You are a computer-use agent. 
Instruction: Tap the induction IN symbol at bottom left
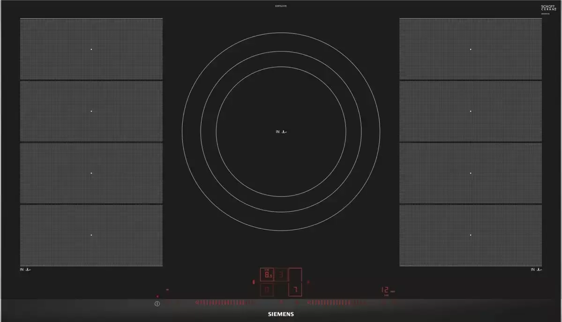tap(25, 270)
